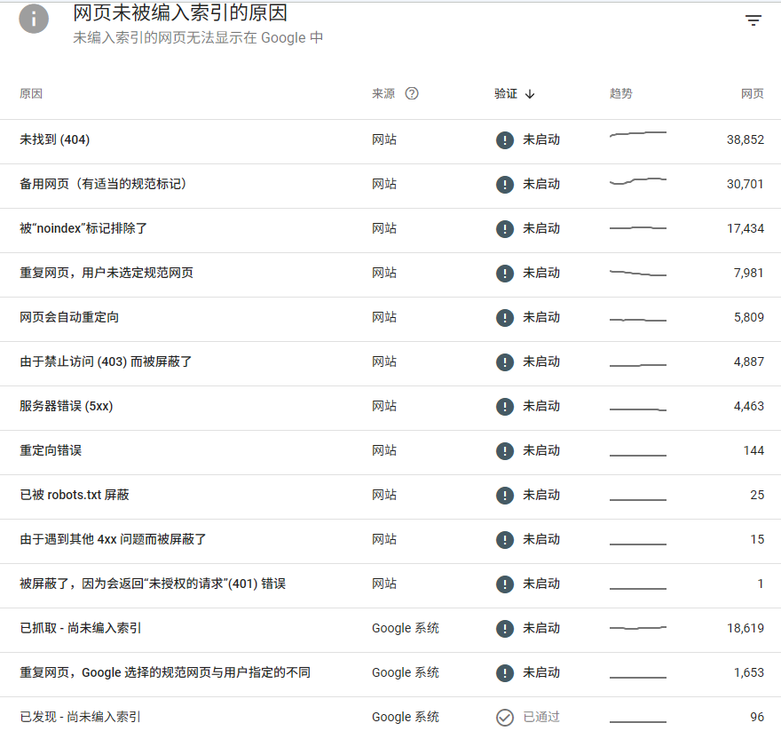Click the passed checkmark icon for 已发现 row
Viewport: 781px width, 731px height.
tap(505, 718)
